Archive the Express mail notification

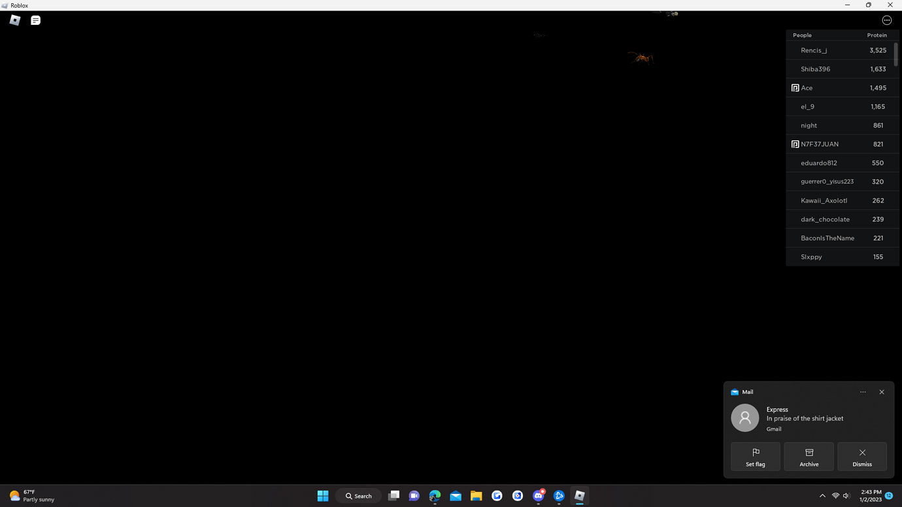pos(809,456)
